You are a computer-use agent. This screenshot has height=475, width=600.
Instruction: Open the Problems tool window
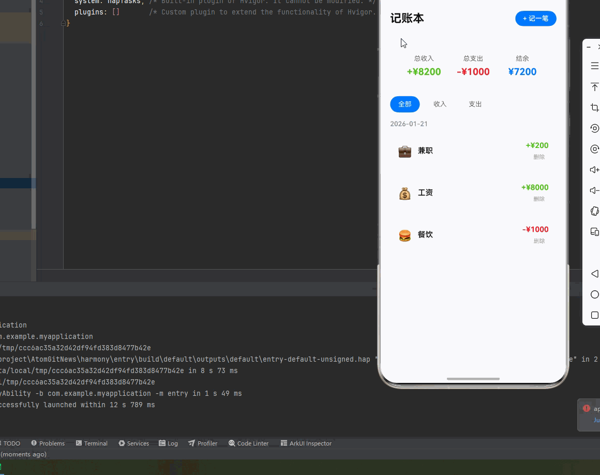click(48, 443)
